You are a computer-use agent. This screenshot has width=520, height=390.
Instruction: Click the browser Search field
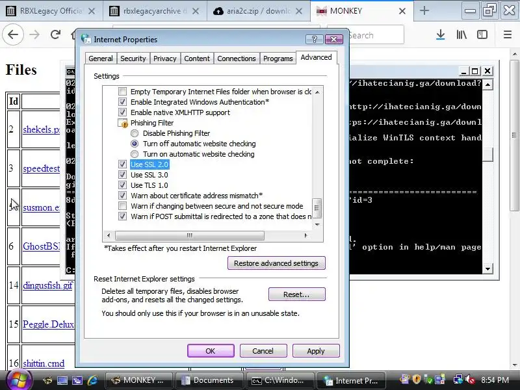click(x=376, y=35)
